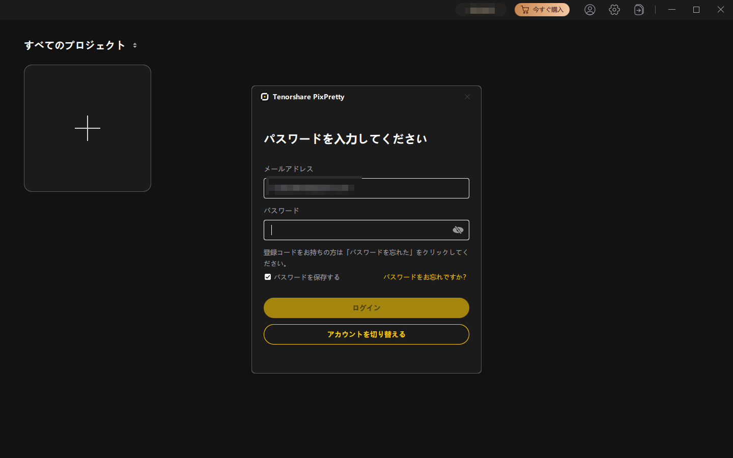Screen dimensions: 733x458
Task: Click the blurred username pill in title bar
Action: pos(481,10)
